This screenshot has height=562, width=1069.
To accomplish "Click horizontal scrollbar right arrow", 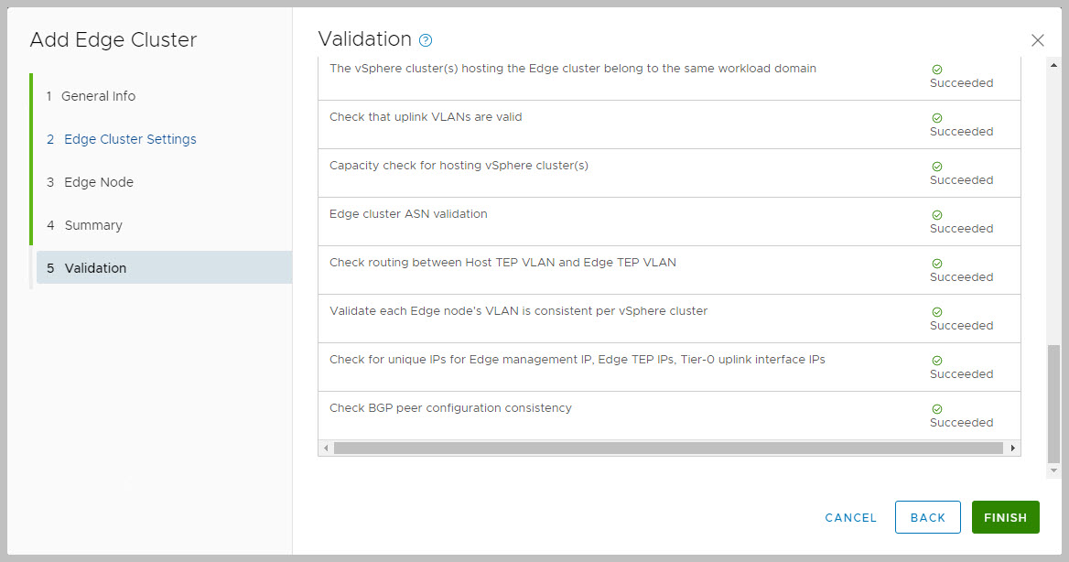I will pyautogui.click(x=1012, y=449).
